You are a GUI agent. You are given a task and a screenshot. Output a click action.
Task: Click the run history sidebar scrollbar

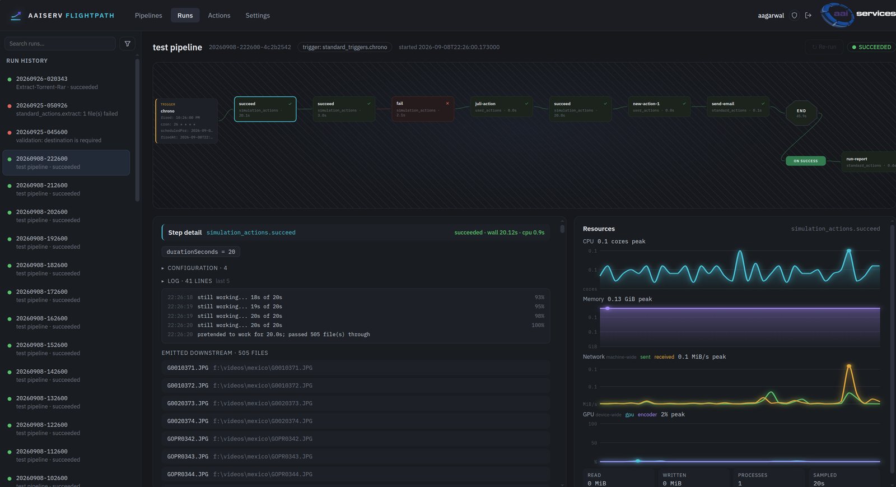point(137,130)
